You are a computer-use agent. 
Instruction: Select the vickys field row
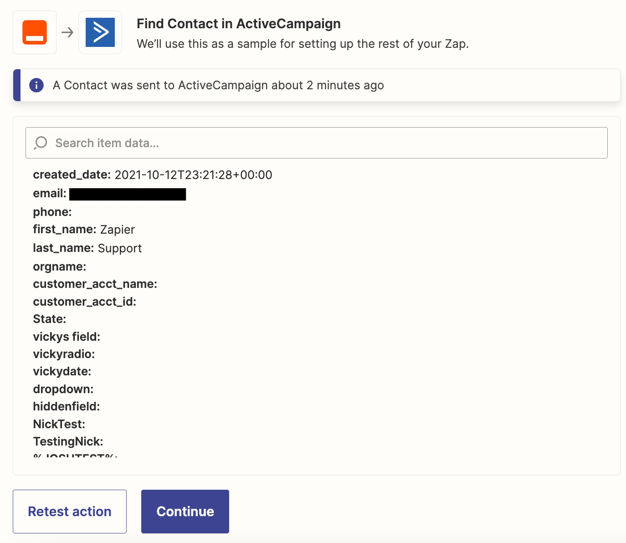[x=67, y=337]
